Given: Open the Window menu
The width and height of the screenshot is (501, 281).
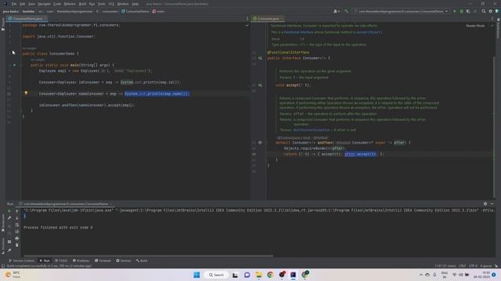Looking at the screenshot, I should 123,4.
